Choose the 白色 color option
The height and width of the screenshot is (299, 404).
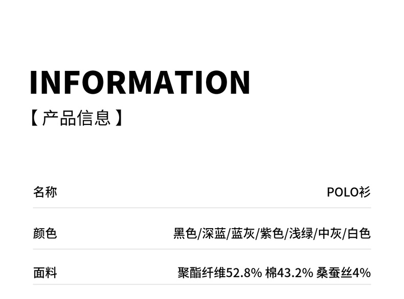(x=358, y=234)
